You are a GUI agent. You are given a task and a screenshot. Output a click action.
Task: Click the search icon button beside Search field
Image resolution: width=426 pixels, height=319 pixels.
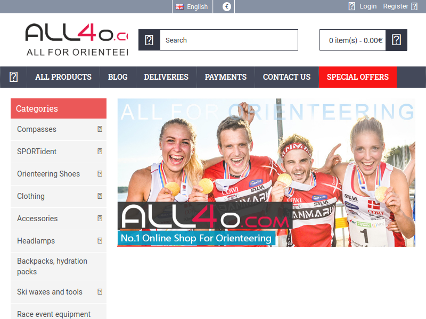pos(149,40)
